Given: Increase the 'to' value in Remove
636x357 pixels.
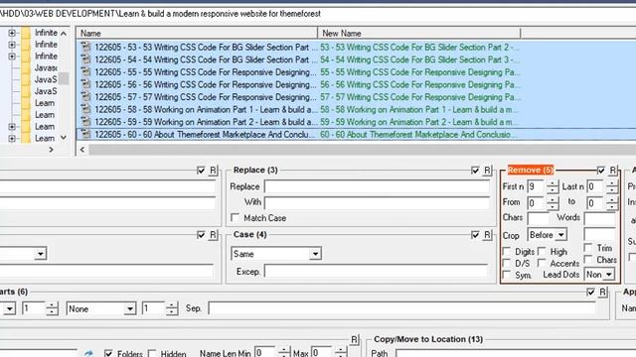Looking at the screenshot, I should [612, 199].
